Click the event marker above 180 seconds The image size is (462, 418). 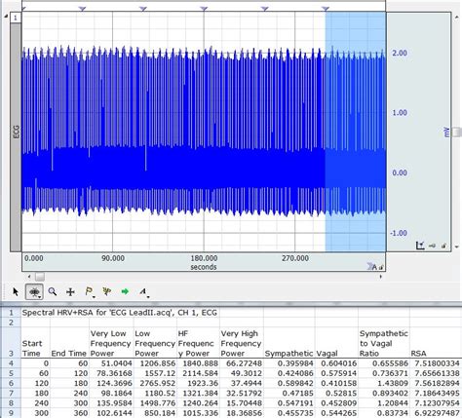204,9
